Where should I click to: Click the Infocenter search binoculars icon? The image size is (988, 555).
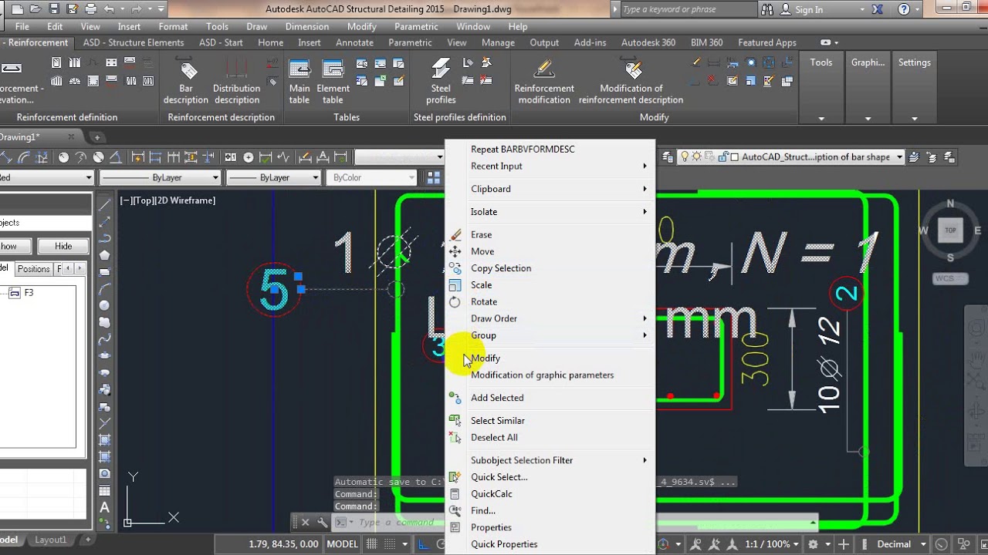[767, 9]
